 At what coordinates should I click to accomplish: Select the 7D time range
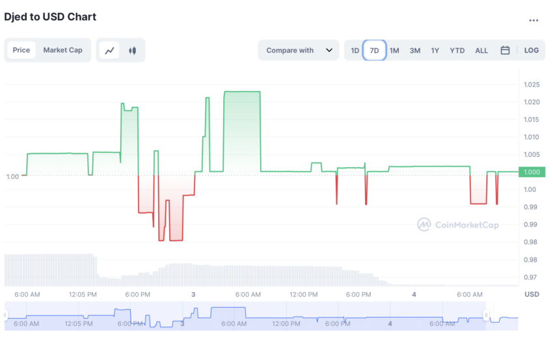tap(374, 50)
